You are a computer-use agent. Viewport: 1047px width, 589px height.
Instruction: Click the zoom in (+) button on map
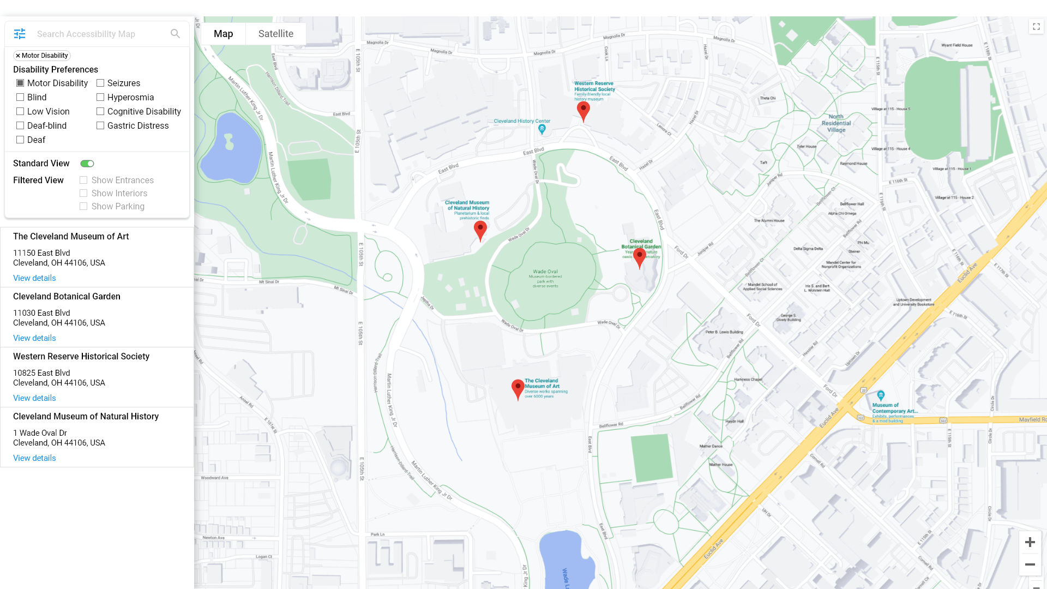1030,542
